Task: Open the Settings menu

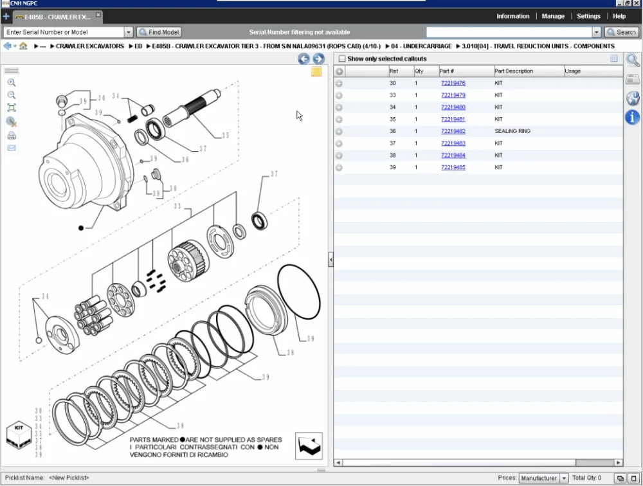Action: (x=588, y=16)
